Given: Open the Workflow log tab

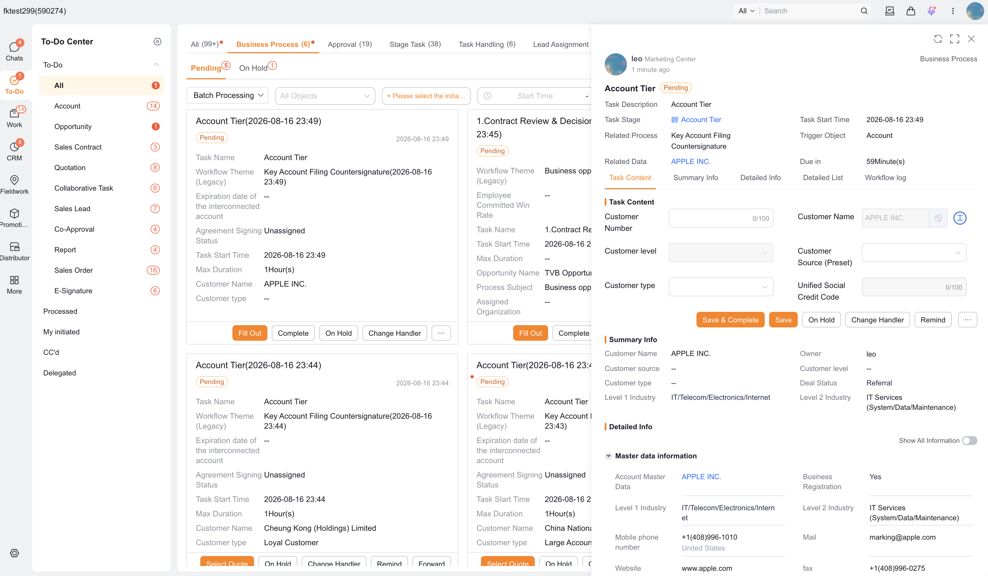Looking at the screenshot, I should coord(885,178).
